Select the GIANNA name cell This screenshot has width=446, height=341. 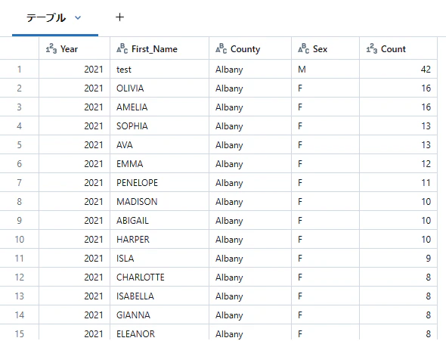(x=160, y=315)
